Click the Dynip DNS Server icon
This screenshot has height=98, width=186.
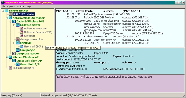(x=14, y=53)
